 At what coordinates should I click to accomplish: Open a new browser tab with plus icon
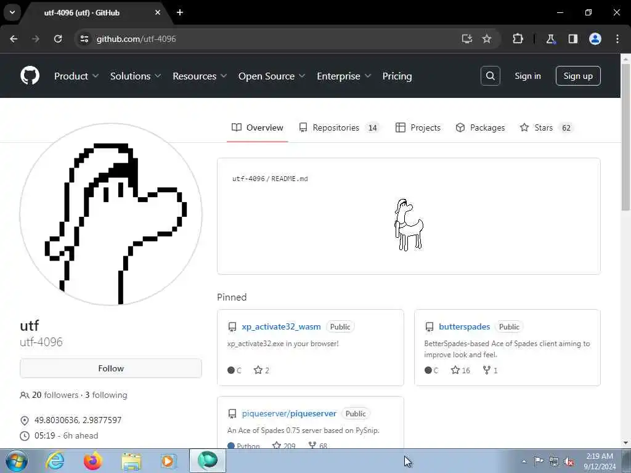click(x=180, y=12)
